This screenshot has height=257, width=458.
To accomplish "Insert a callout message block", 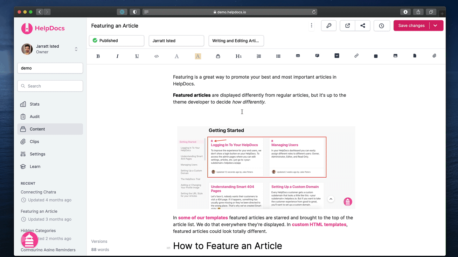I will point(317,56).
